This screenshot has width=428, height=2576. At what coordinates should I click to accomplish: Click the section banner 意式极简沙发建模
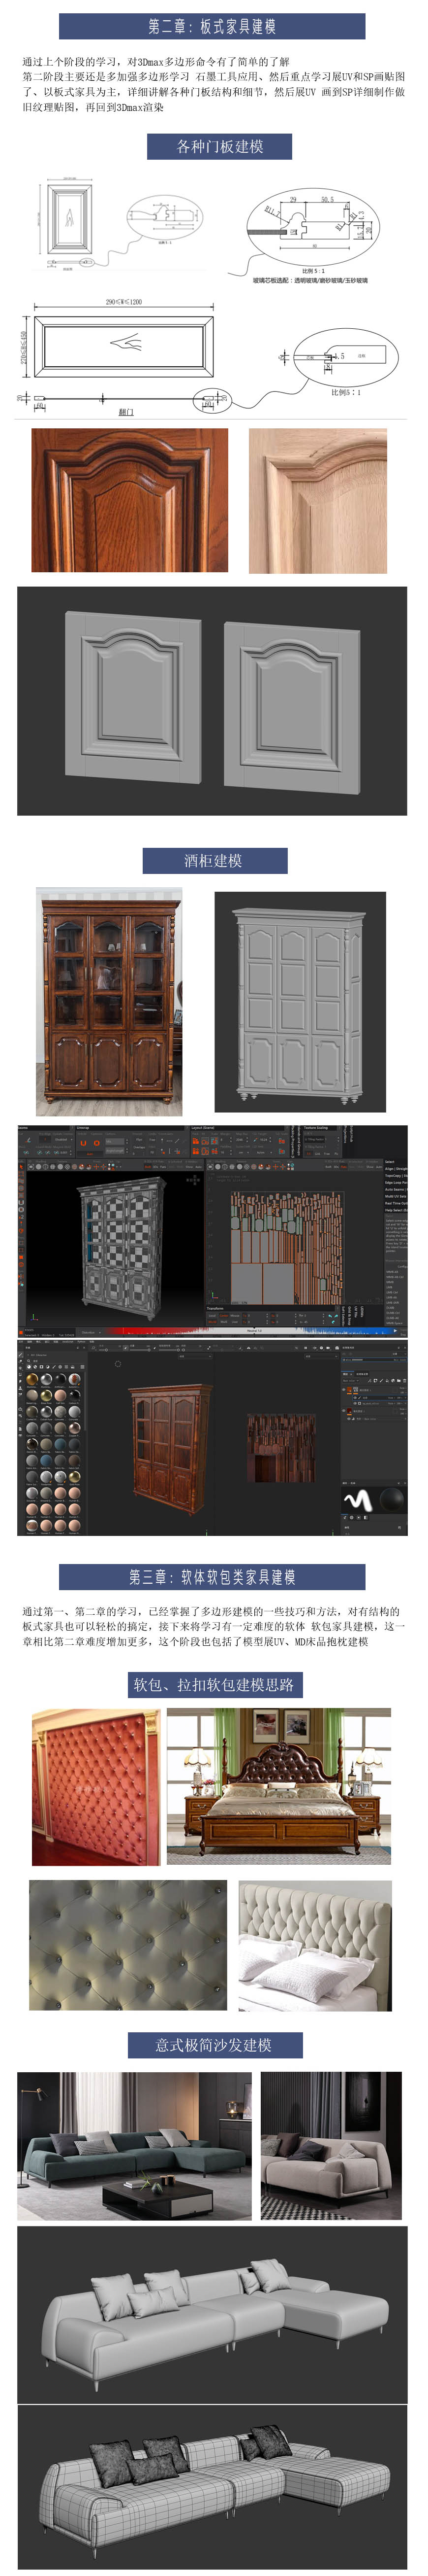click(214, 2045)
